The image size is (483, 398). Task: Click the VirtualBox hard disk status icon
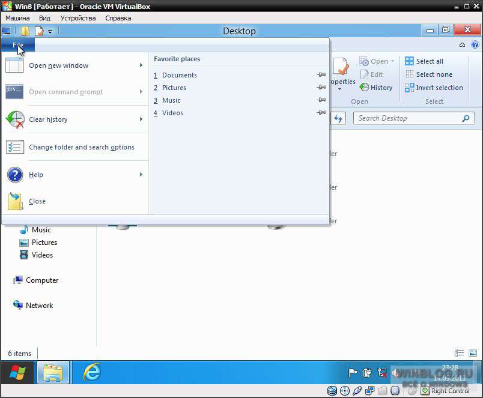(x=332, y=391)
